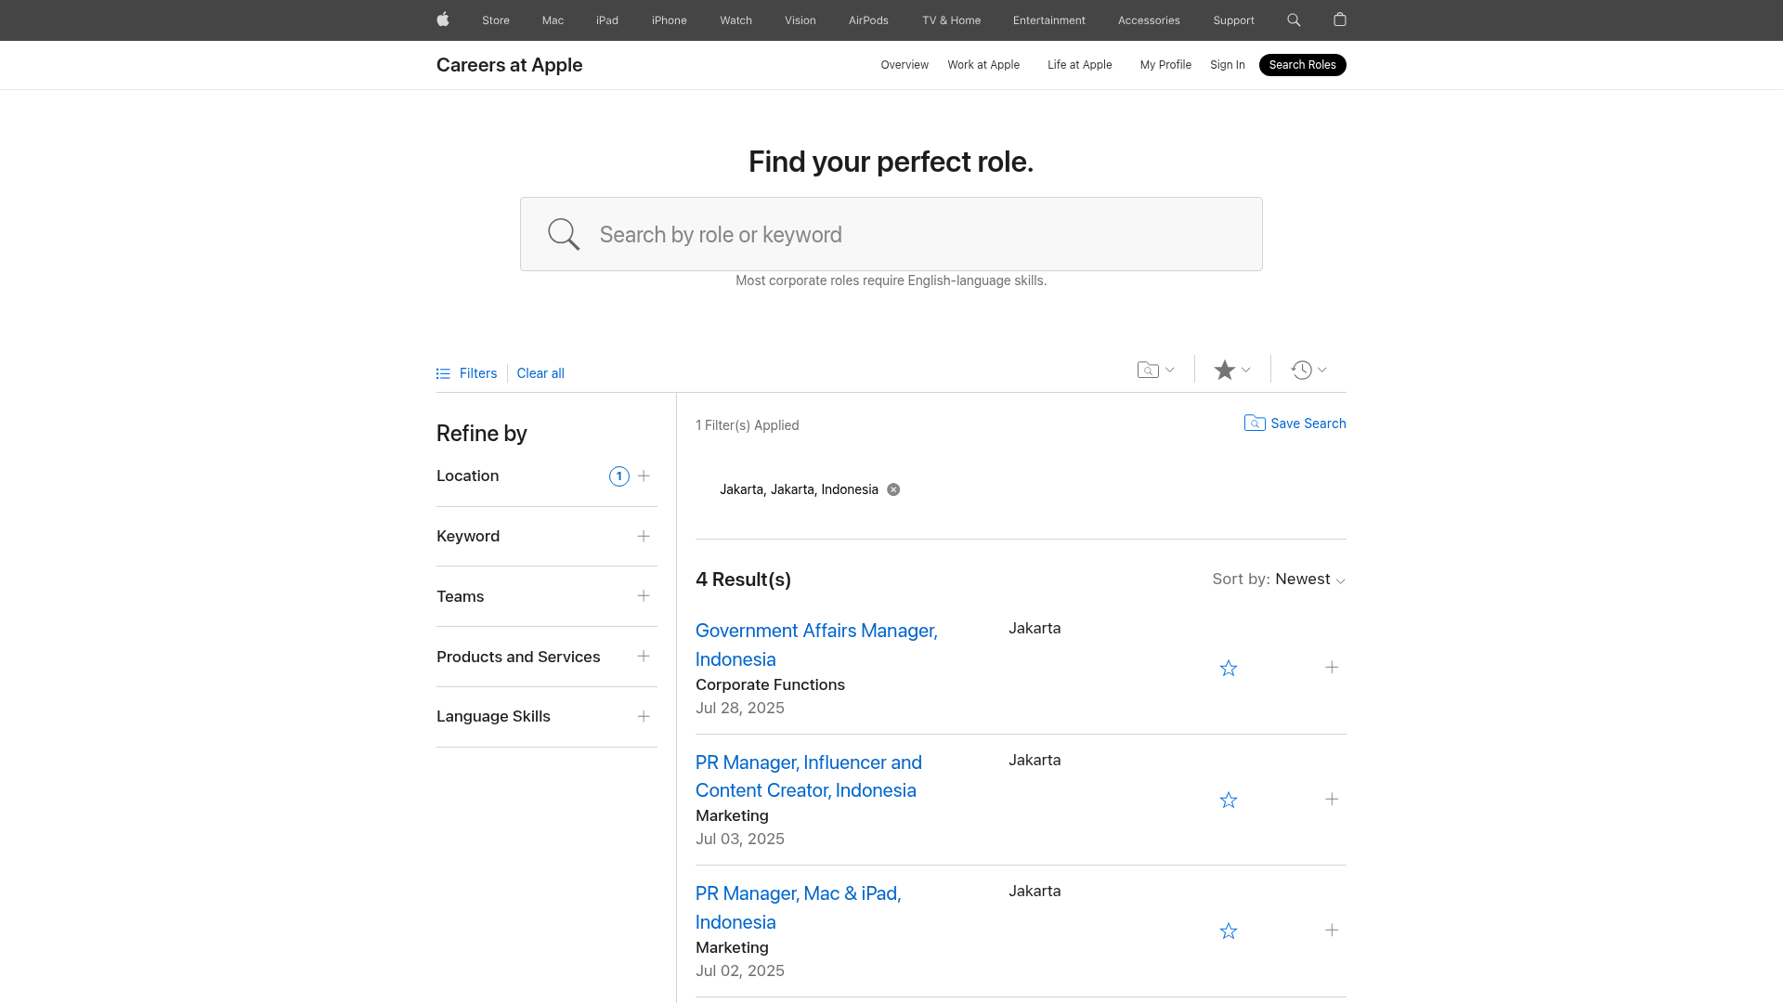Expand PR Manager, Mac & iPad role details

[1332, 931]
